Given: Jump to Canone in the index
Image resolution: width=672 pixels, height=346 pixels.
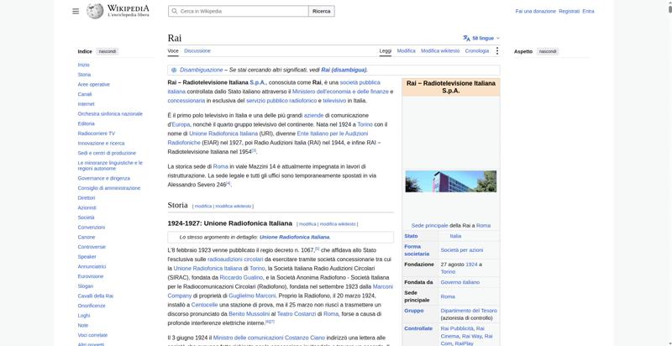Looking at the screenshot, I should coord(87,237).
